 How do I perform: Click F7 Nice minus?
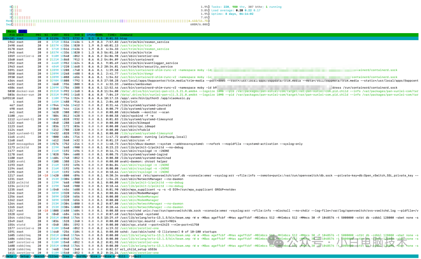[x=94, y=256]
